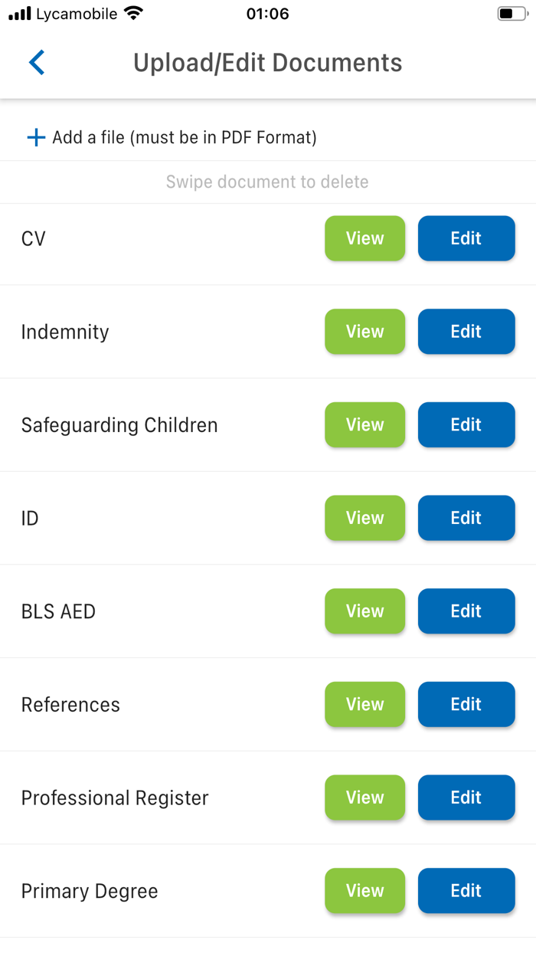Edit the Indemnity document
The height and width of the screenshot is (953, 536).
[466, 332]
